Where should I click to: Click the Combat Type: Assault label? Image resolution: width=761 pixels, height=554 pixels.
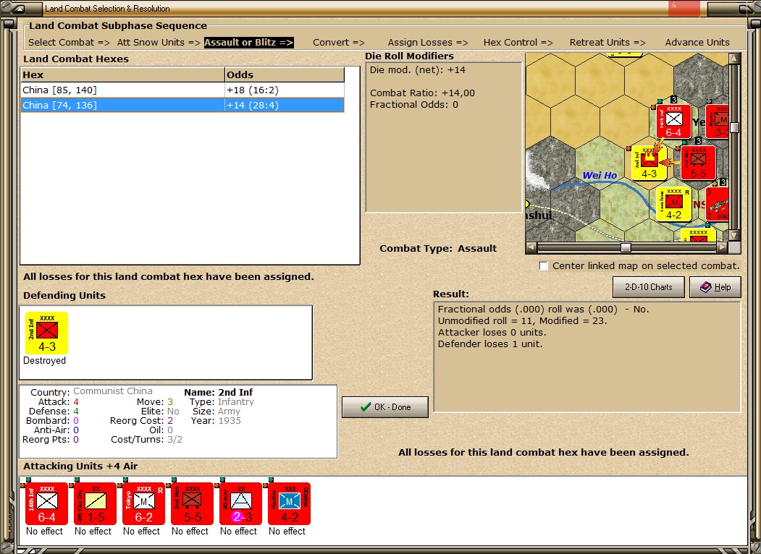[x=438, y=248]
